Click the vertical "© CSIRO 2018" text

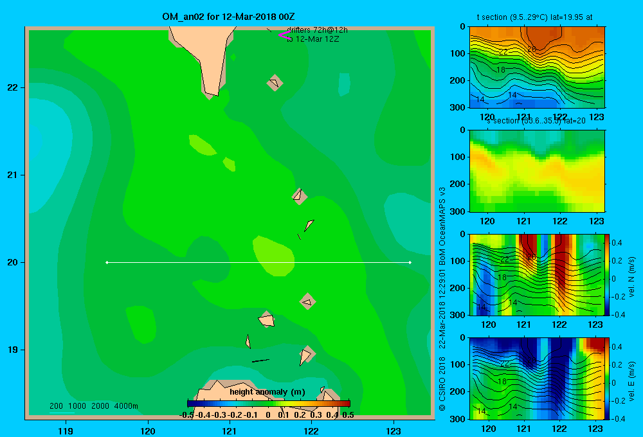coord(442,384)
